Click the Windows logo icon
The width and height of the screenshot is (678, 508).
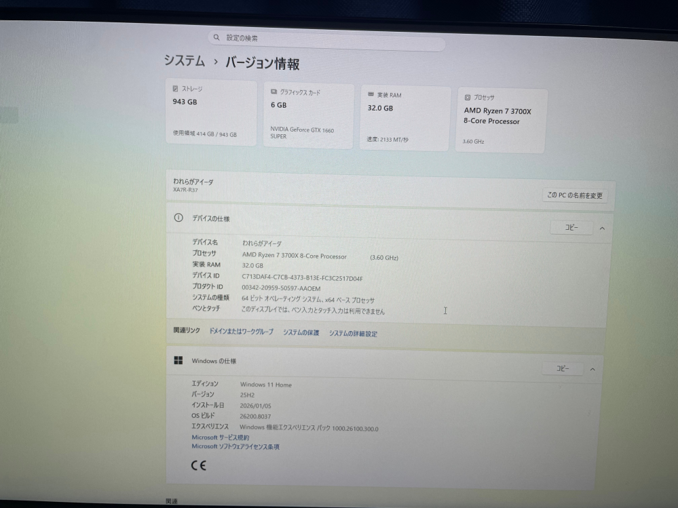178,360
